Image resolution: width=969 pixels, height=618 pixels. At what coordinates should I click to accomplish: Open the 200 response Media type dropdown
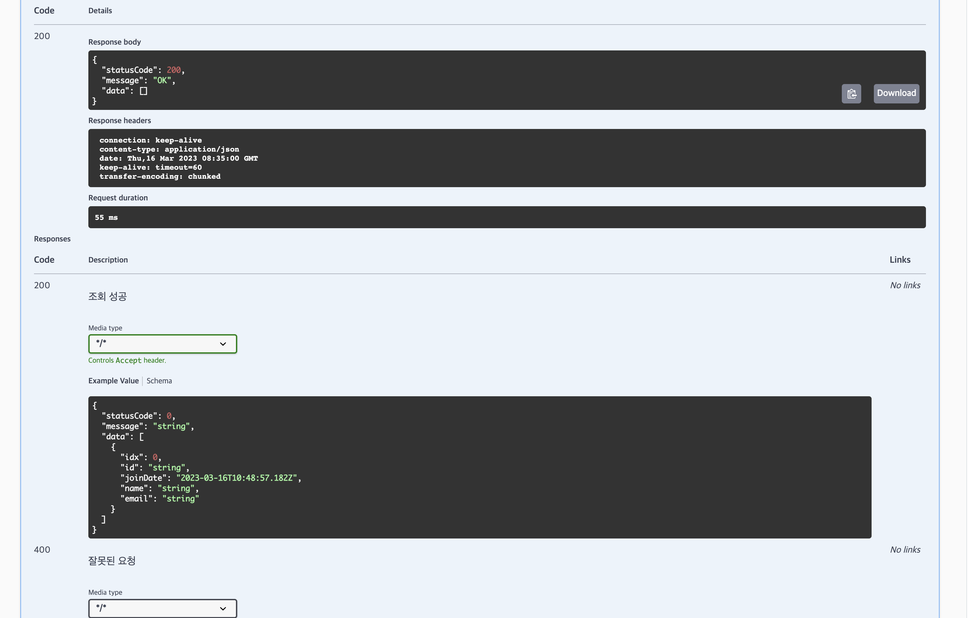point(162,344)
